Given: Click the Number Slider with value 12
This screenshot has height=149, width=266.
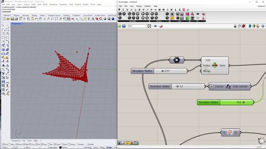Looking at the screenshot, I should (177, 87).
